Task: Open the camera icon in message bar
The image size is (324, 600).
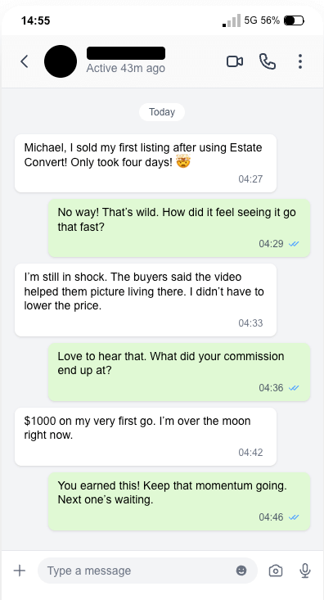Action: click(x=276, y=571)
